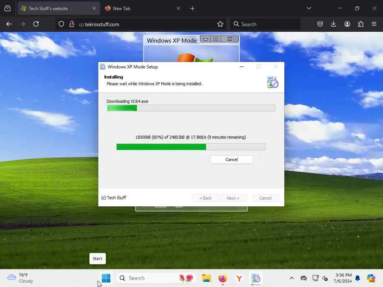This screenshot has width=383, height=287.
Task: Click the browser toolbar Search field
Action: pos(265,24)
